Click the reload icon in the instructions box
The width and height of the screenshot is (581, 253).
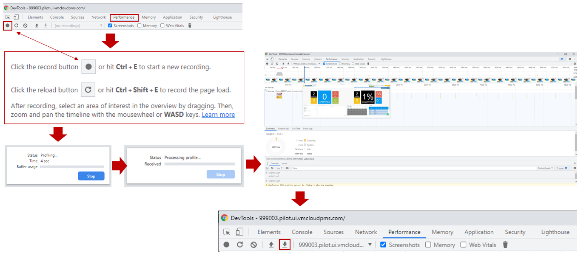tap(88, 90)
